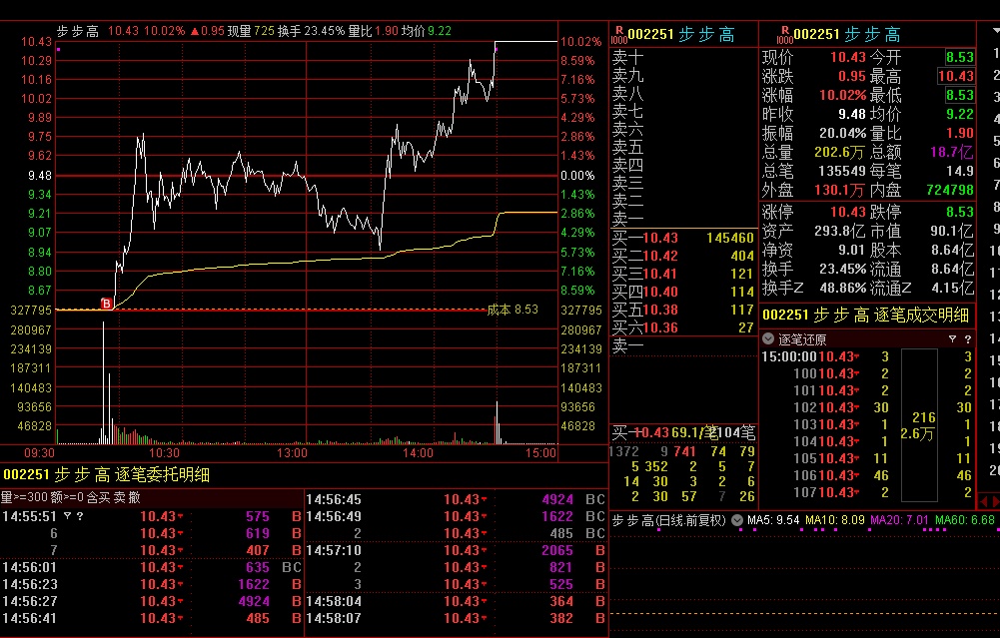Click the 14:00 time axis label
Screen dimensions: 1000x638
[418, 453]
